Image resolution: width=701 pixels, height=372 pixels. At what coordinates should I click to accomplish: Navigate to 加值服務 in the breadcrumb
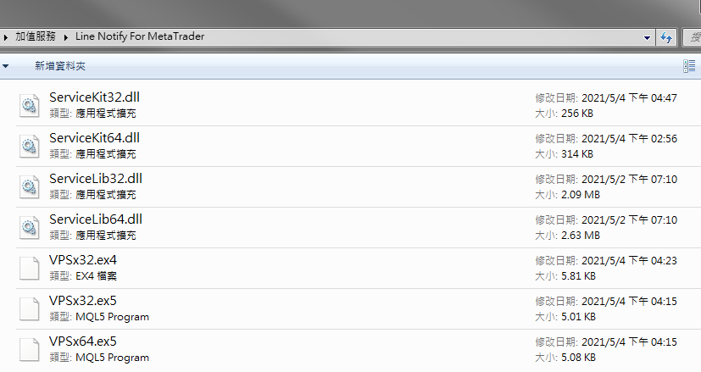pyautogui.click(x=36, y=37)
